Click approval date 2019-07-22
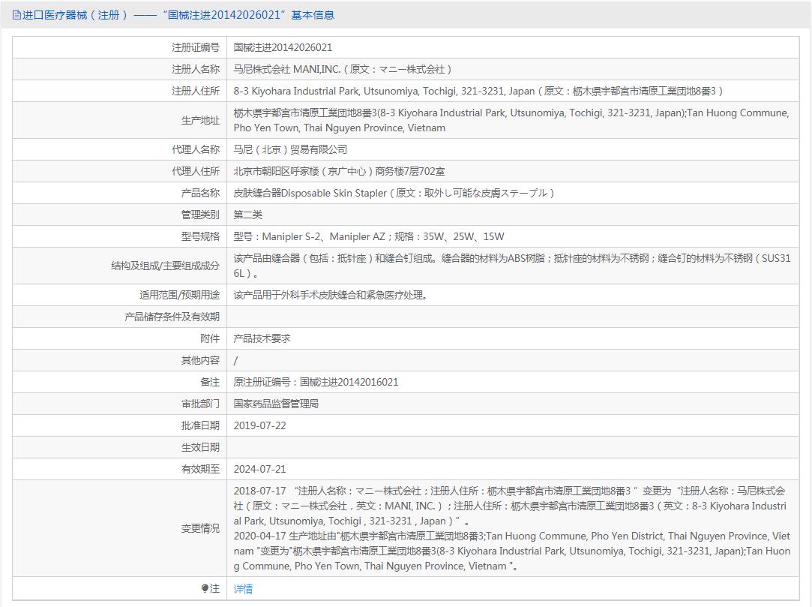The width and height of the screenshot is (812, 607). [x=259, y=425]
